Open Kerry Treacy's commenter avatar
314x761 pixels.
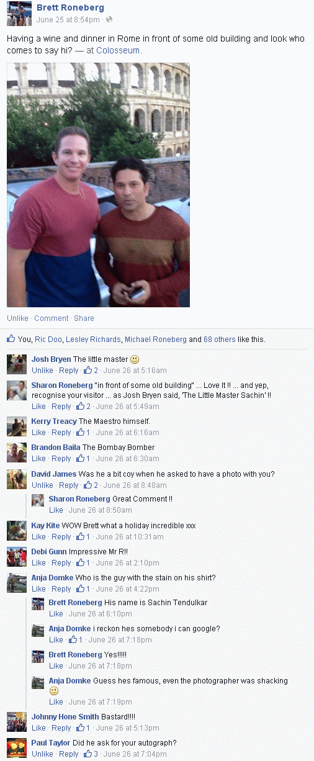click(17, 426)
